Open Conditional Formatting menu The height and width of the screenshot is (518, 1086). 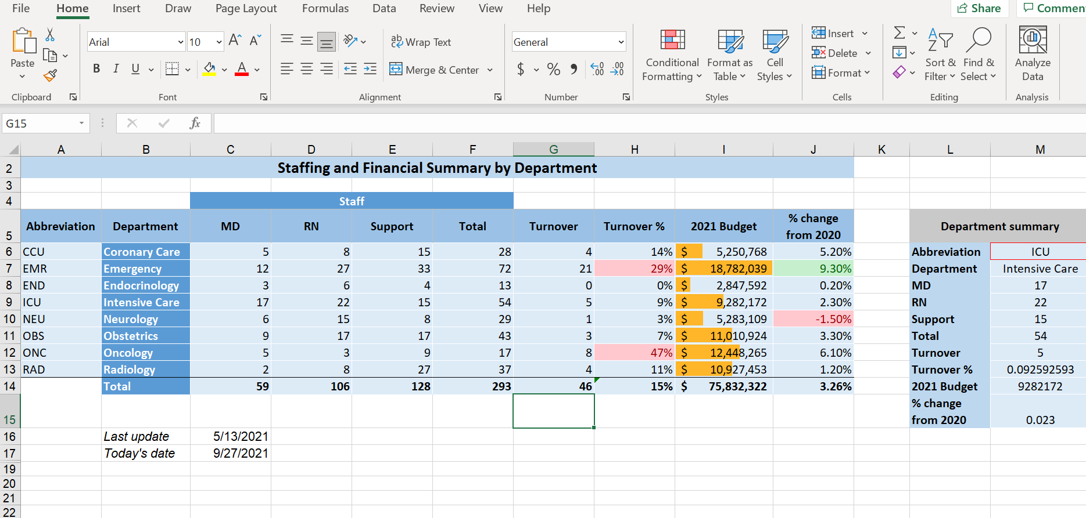tap(672, 55)
